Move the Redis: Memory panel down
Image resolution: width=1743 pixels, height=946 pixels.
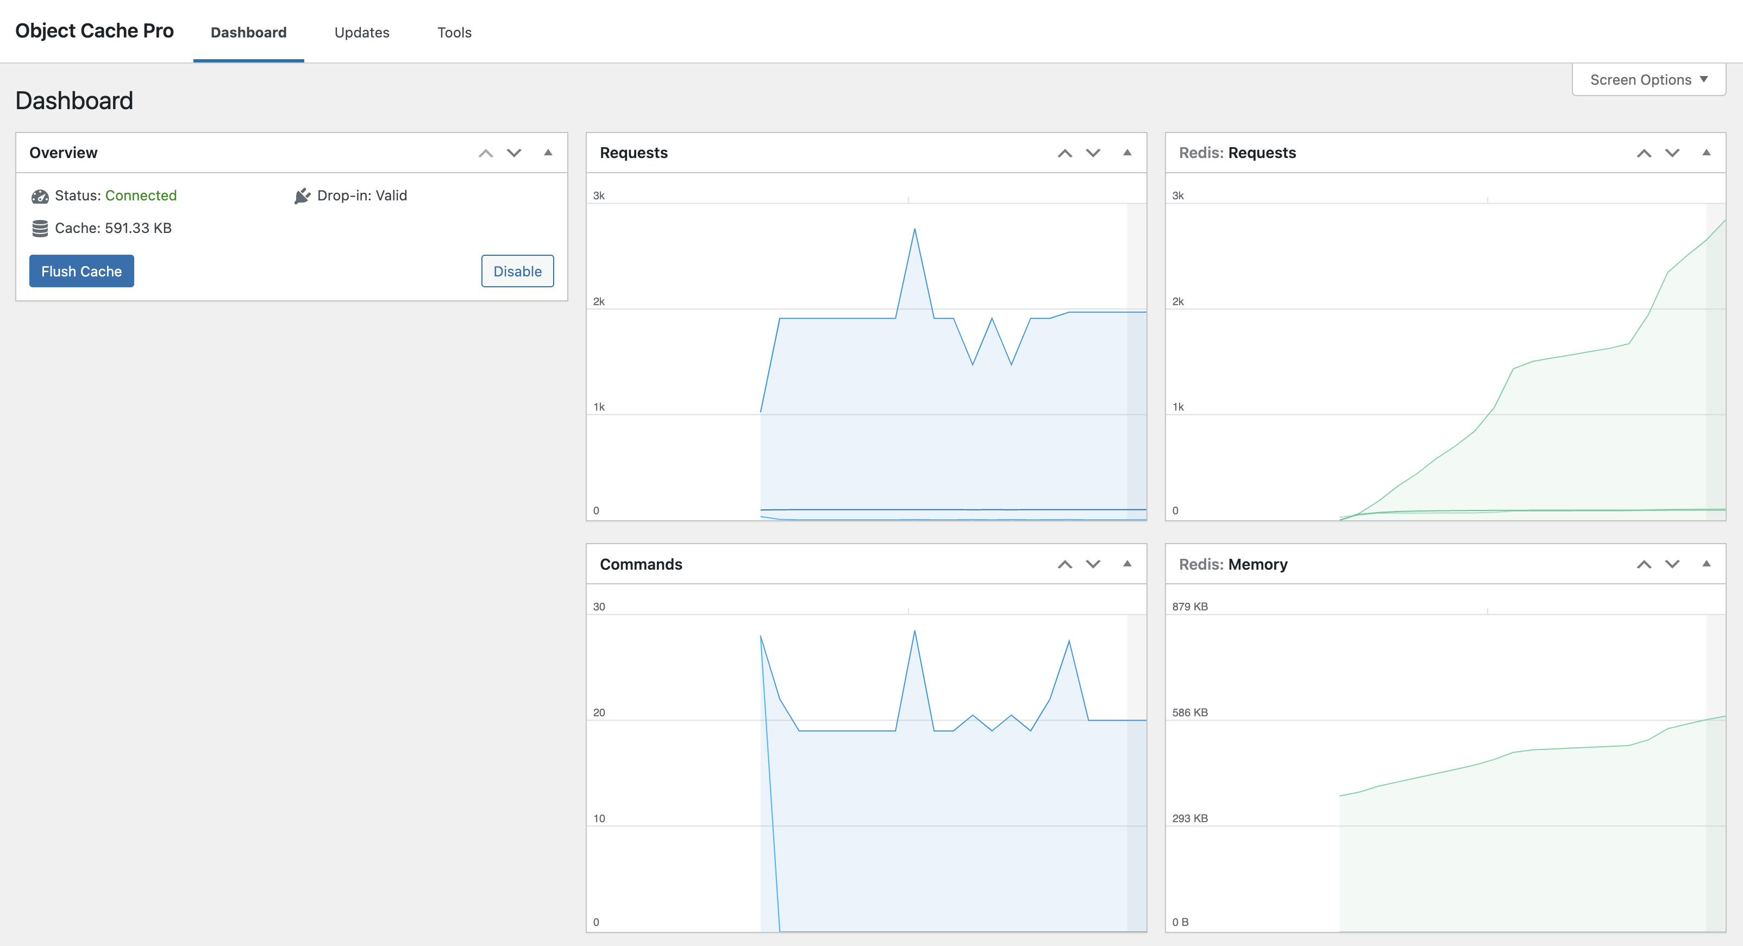pyautogui.click(x=1671, y=564)
